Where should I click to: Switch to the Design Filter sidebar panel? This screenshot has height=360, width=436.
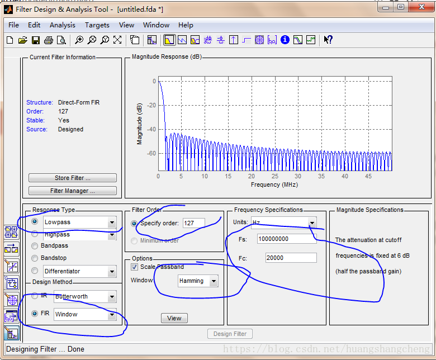[x=11, y=333]
